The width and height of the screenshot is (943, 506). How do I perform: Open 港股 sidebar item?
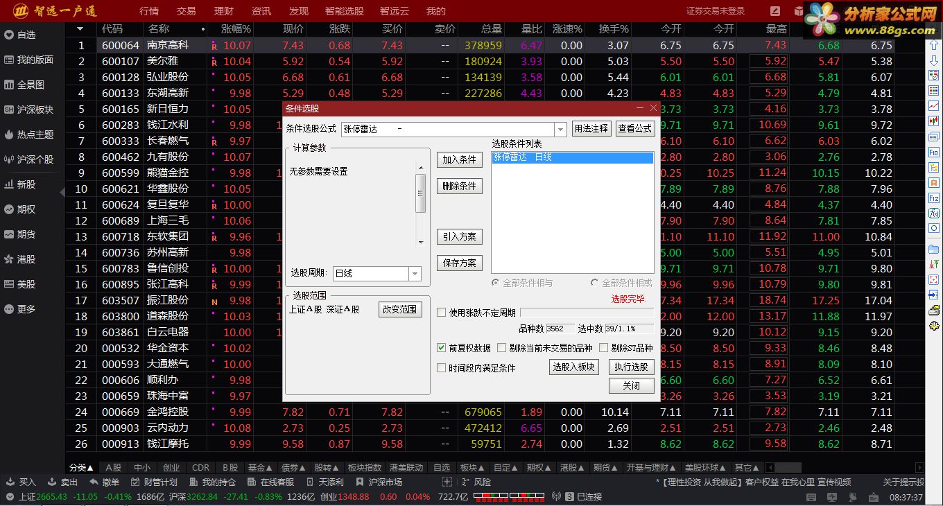tap(20, 259)
